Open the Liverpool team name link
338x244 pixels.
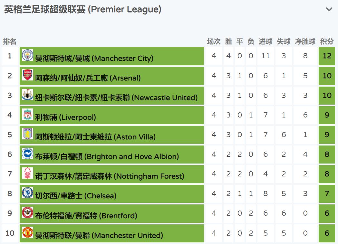[65, 117]
